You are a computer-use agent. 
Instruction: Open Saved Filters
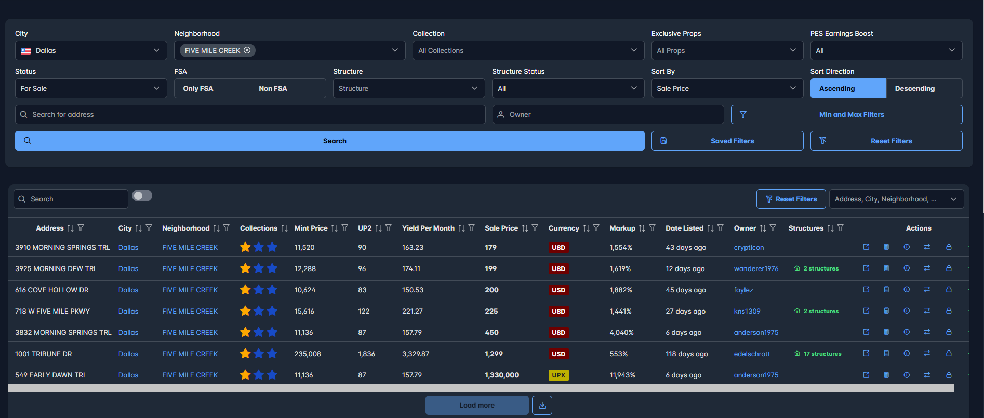[x=727, y=141]
